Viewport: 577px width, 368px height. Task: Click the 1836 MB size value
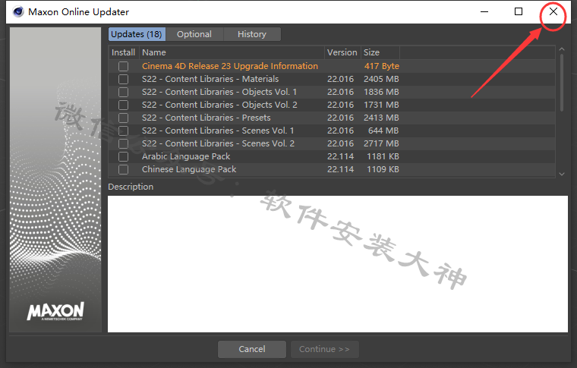pyautogui.click(x=381, y=92)
